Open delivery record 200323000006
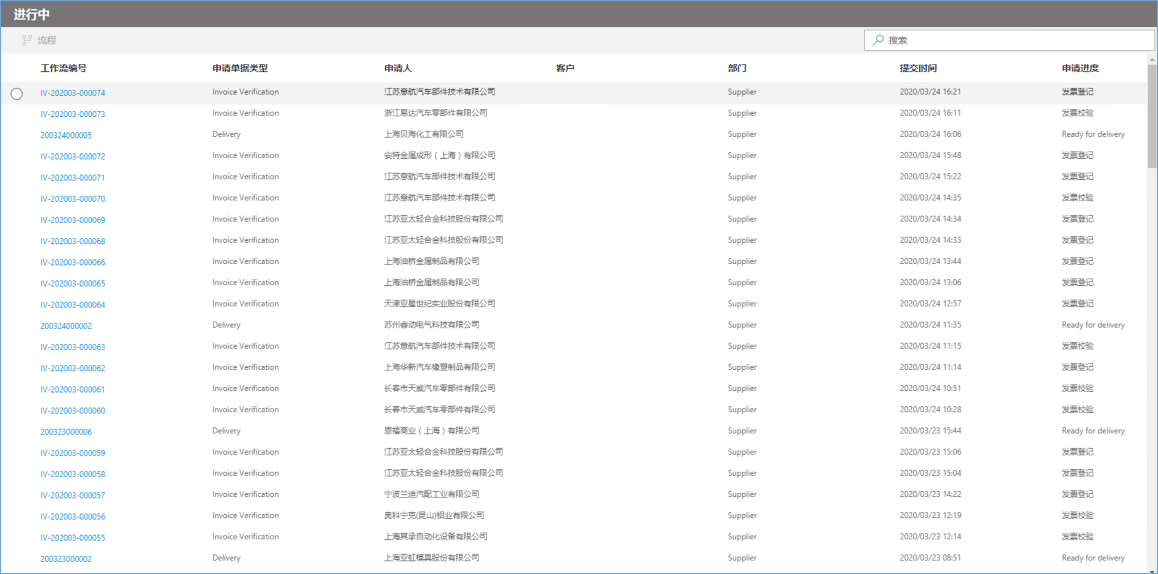Screen dimensions: 1158x574 tap(66, 431)
